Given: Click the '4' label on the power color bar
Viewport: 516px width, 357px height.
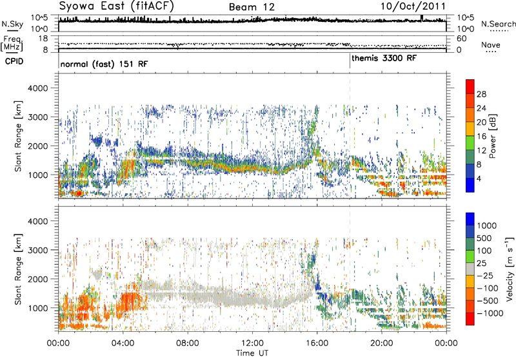Looking at the screenshot, I should (x=479, y=179).
